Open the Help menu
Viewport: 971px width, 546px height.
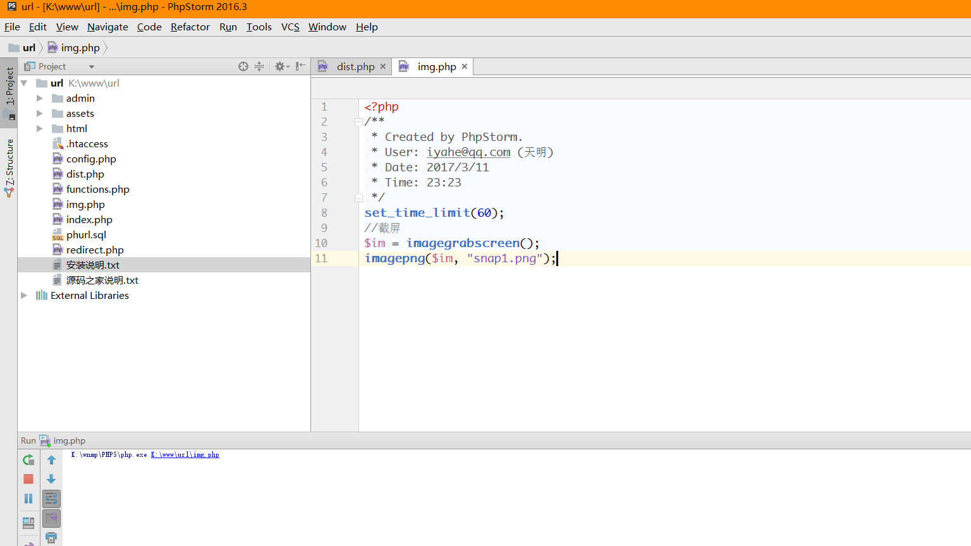click(x=367, y=27)
